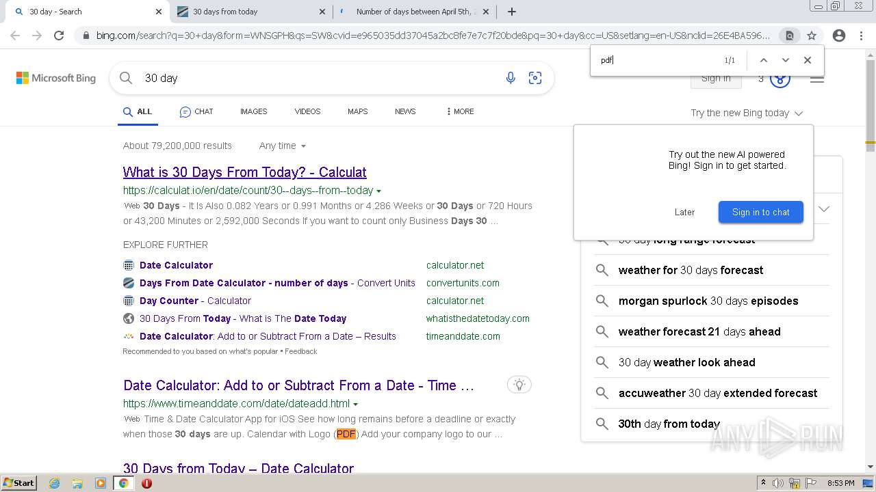Expand 'Try the new Bing today' chevron
This screenshot has width=876, height=492.
(799, 113)
